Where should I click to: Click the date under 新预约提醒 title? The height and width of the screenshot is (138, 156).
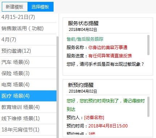(x=83, y=91)
